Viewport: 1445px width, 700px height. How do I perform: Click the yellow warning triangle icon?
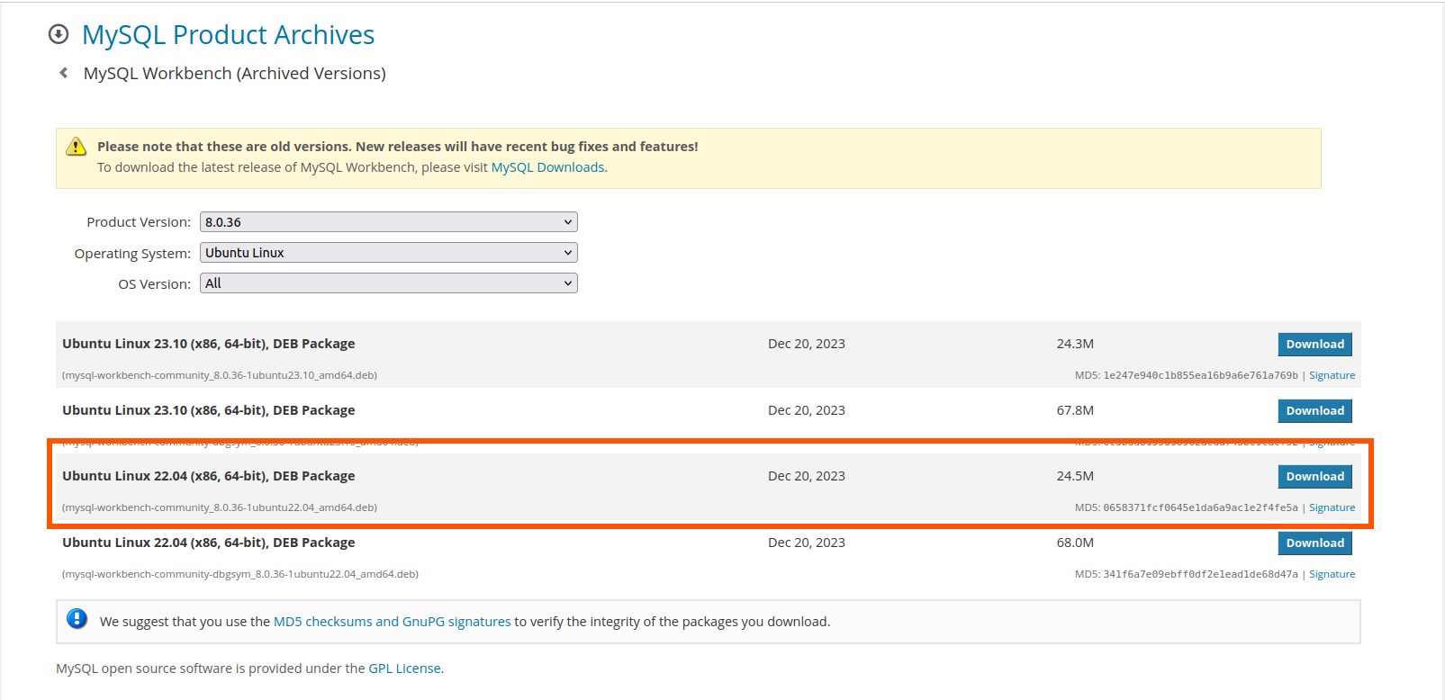(x=77, y=147)
